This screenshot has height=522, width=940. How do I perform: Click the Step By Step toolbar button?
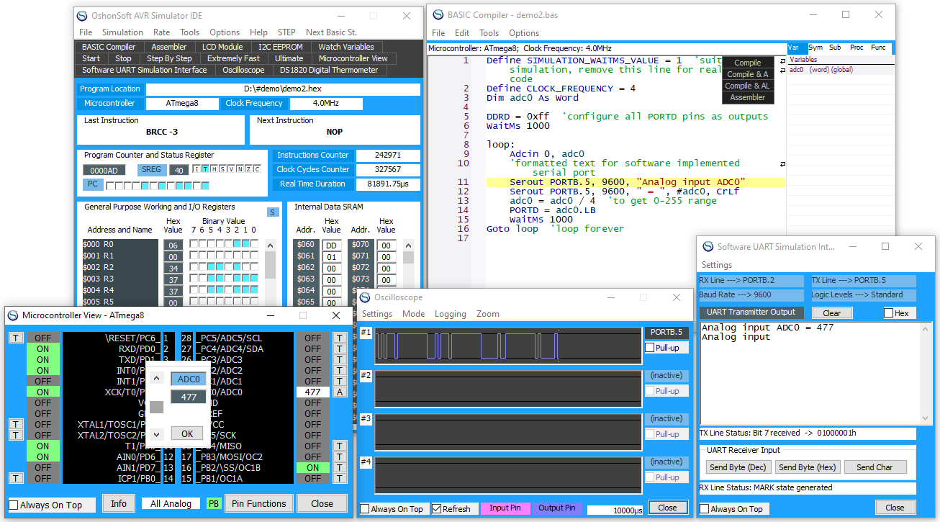[x=170, y=58]
